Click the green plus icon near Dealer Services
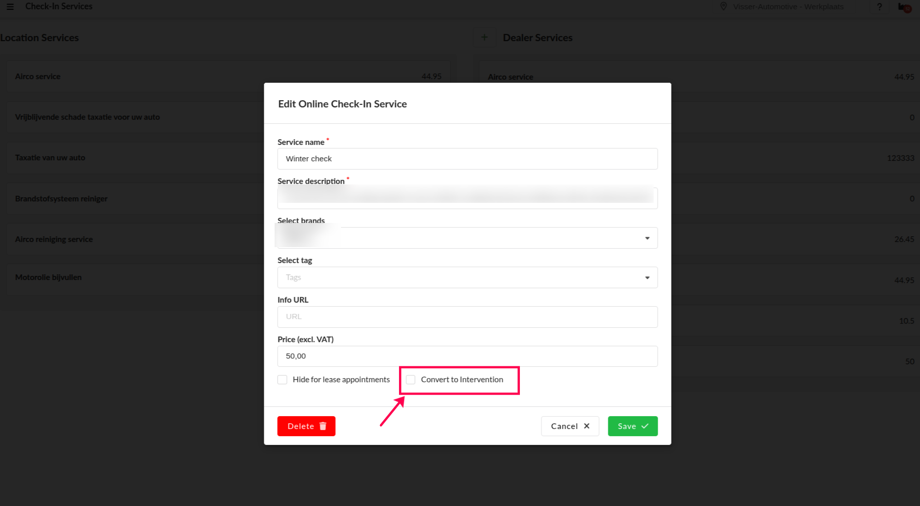Screen dimensions: 920x506 484,38
